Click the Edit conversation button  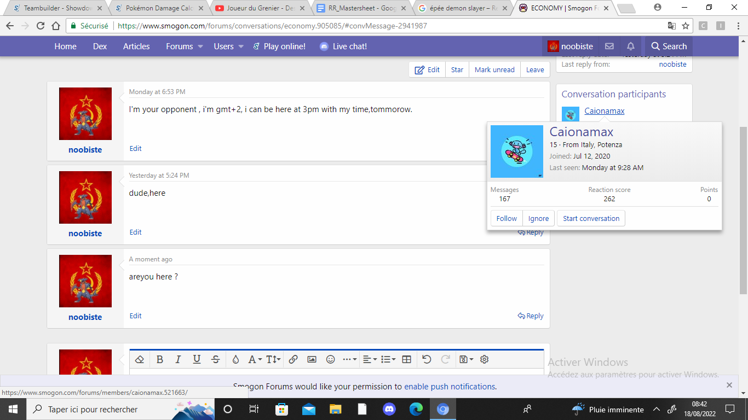coord(427,69)
